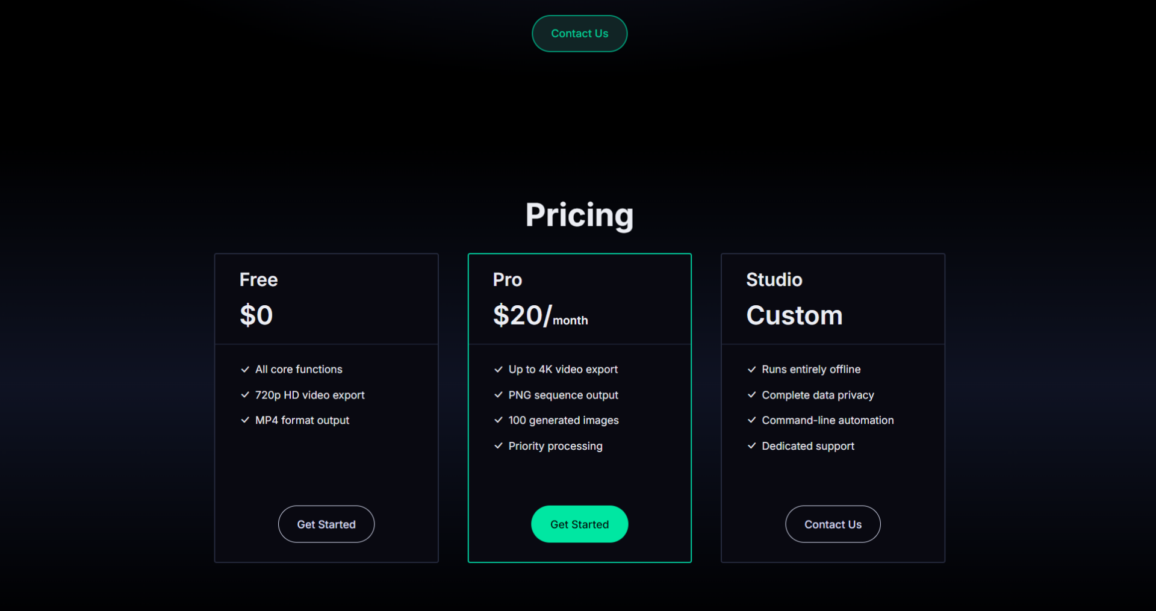
Task: Click the checkmark beside 720p HD video export
Action: (x=245, y=395)
